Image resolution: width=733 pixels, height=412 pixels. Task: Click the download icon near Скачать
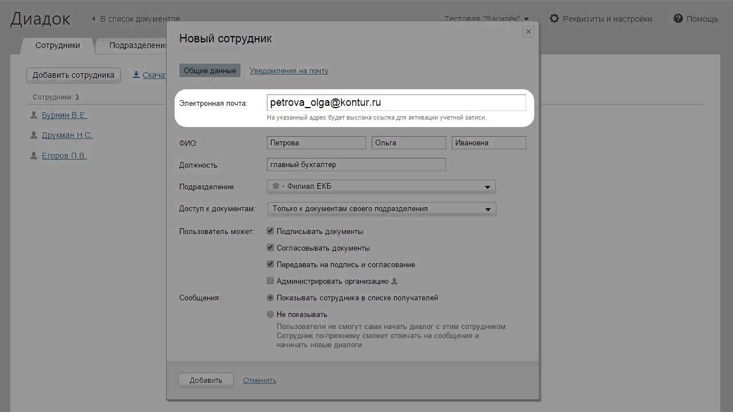click(x=136, y=74)
